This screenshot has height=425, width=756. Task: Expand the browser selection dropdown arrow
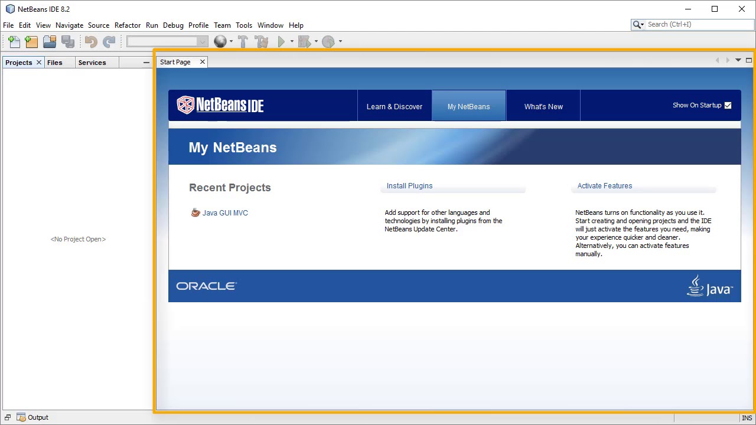tap(231, 41)
